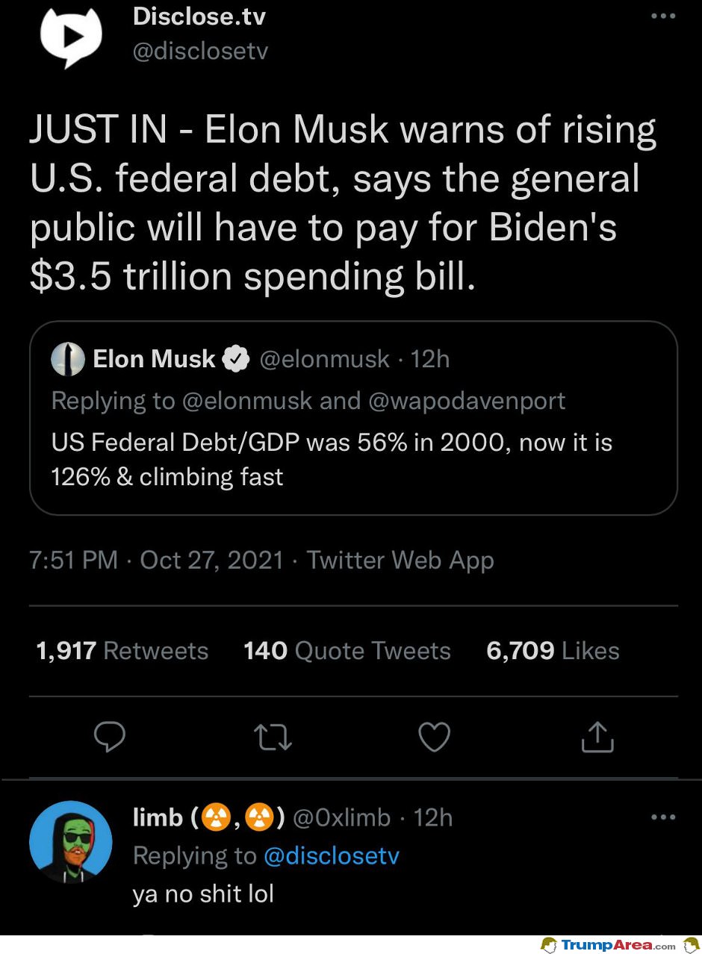Click the verified badge beside Elon Musk

[x=236, y=359]
